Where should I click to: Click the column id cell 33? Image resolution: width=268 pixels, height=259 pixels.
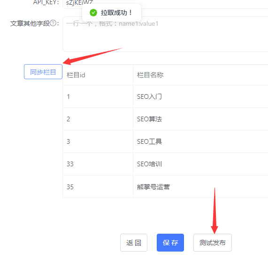coord(98,164)
